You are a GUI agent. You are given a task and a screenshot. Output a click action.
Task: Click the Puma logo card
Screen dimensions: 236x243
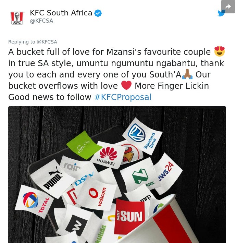tap(53, 179)
